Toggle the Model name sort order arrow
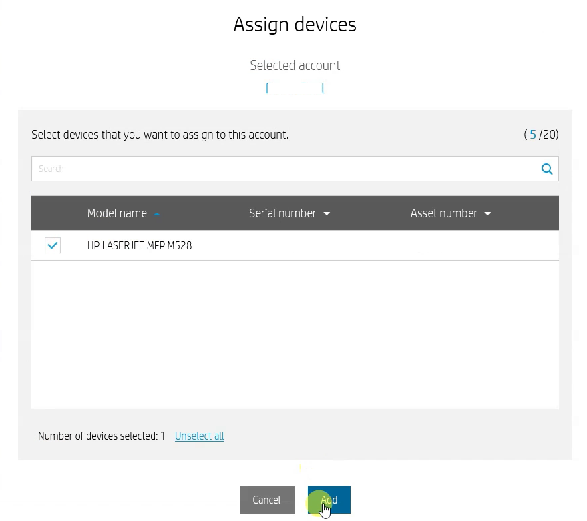The image size is (587, 521). (156, 214)
